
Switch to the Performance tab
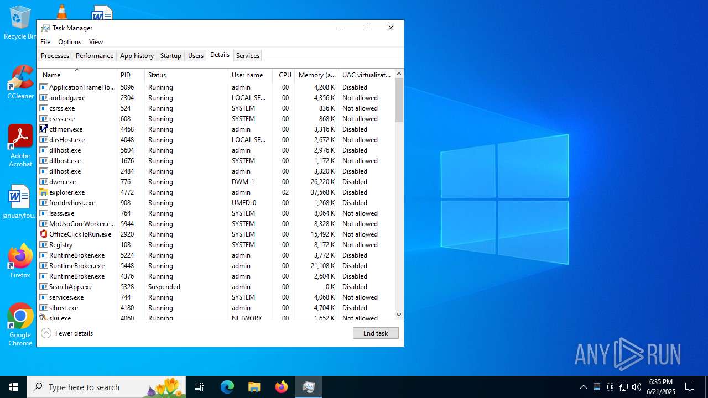(x=95, y=56)
